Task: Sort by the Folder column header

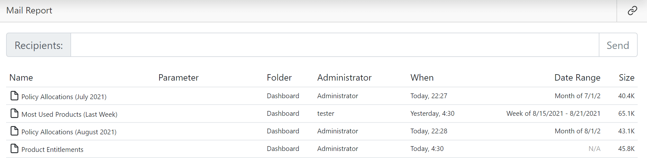Action: click(x=279, y=78)
